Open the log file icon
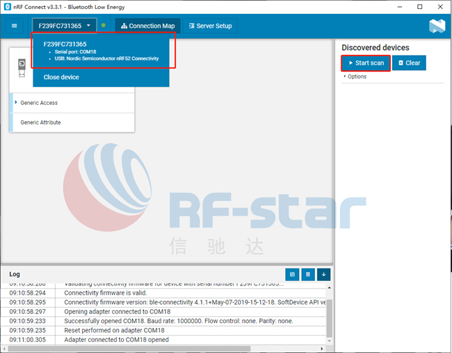 (x=292, y=274)
